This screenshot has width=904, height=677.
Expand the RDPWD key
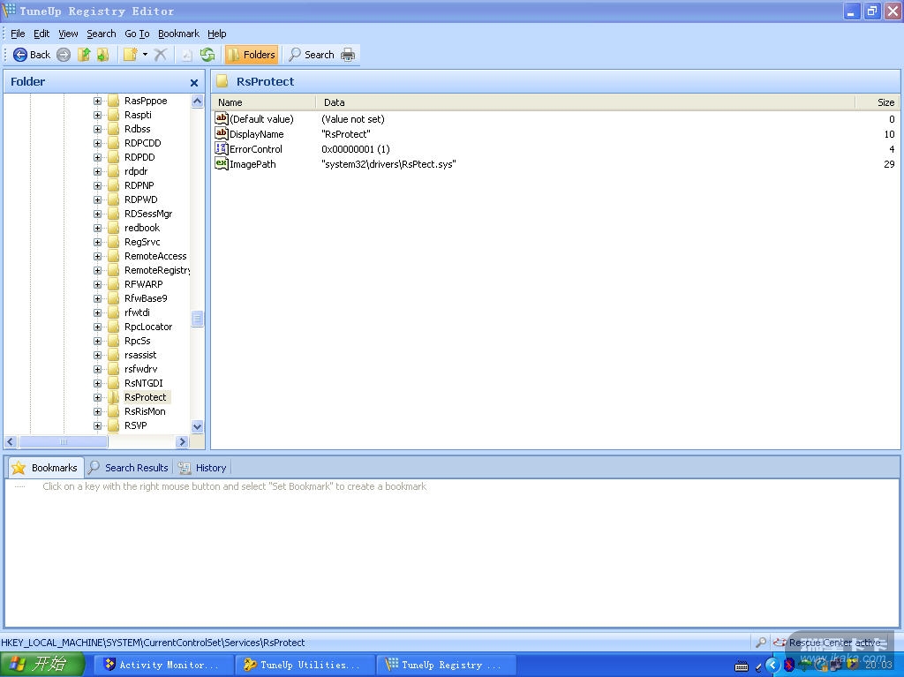click(x=97, y=199)
